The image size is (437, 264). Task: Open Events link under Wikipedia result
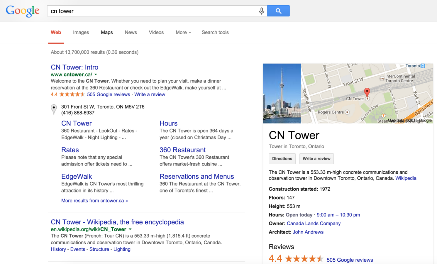click(78, 249)
